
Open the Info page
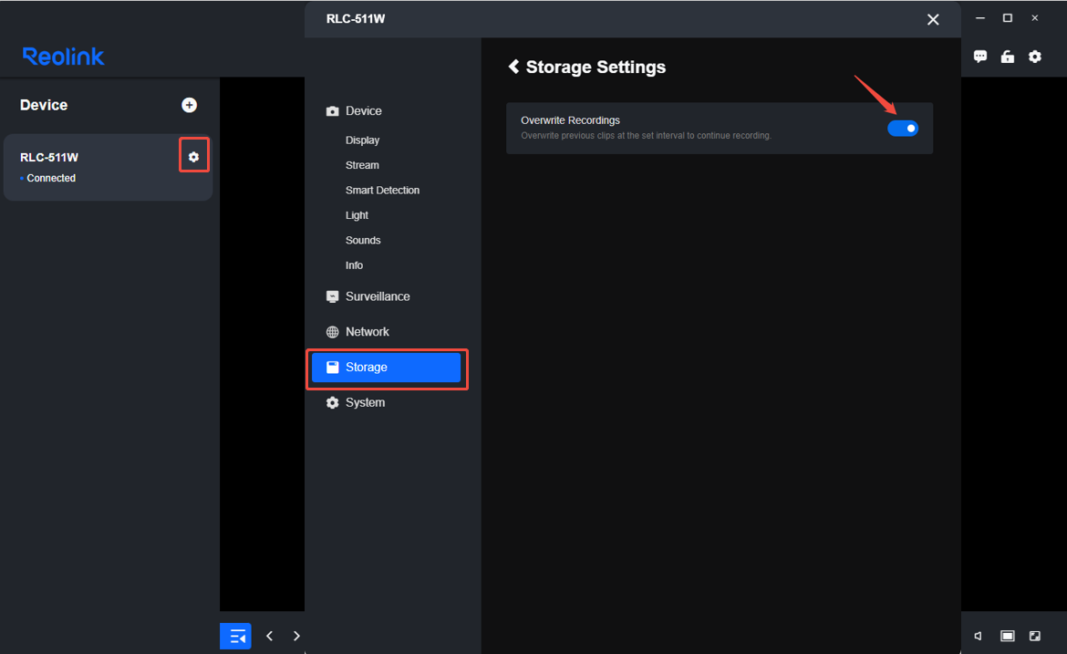pos(354,265)
